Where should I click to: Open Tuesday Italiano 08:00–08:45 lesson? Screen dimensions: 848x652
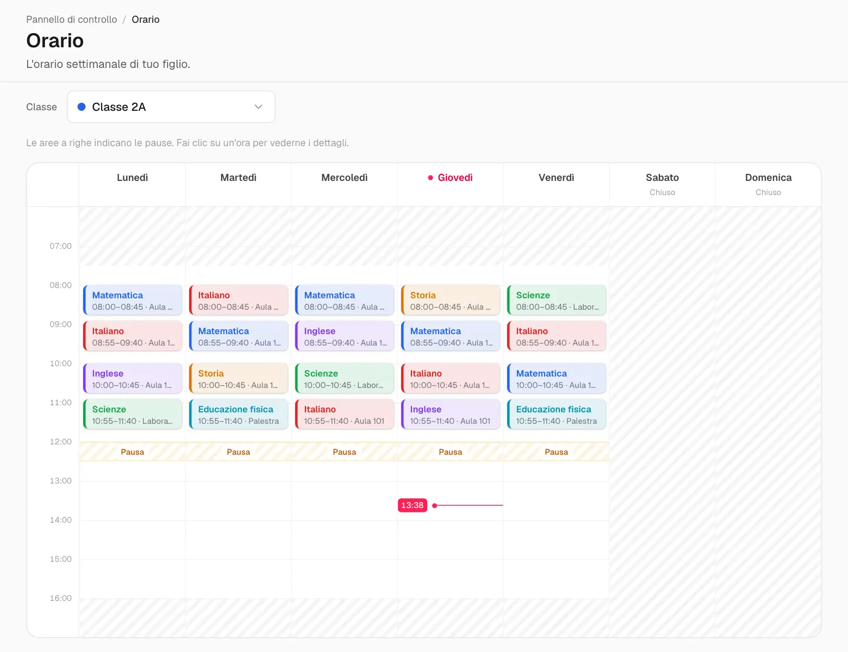(x=239, y=300)
